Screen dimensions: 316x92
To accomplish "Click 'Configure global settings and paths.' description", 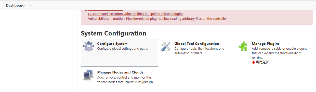I will 123,48.
